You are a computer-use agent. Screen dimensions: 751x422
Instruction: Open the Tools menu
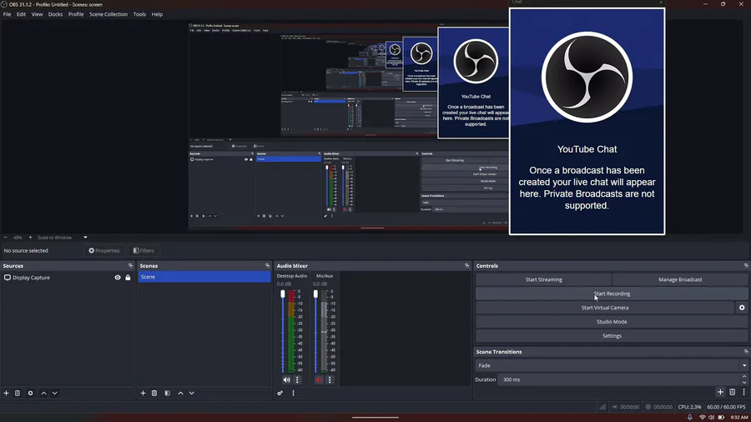pos(139,14)
